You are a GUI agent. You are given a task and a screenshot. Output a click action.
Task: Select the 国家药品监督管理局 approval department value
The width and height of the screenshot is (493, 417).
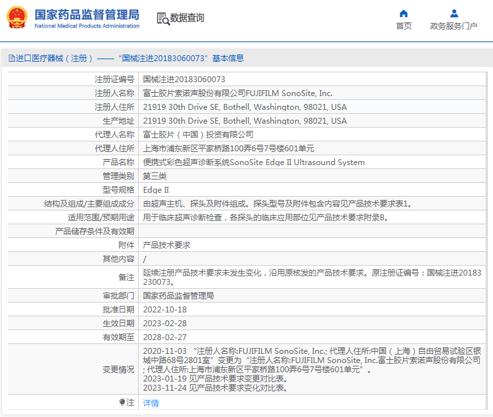[178, 296]
